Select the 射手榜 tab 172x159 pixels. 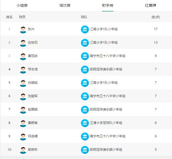pos(107,5)
